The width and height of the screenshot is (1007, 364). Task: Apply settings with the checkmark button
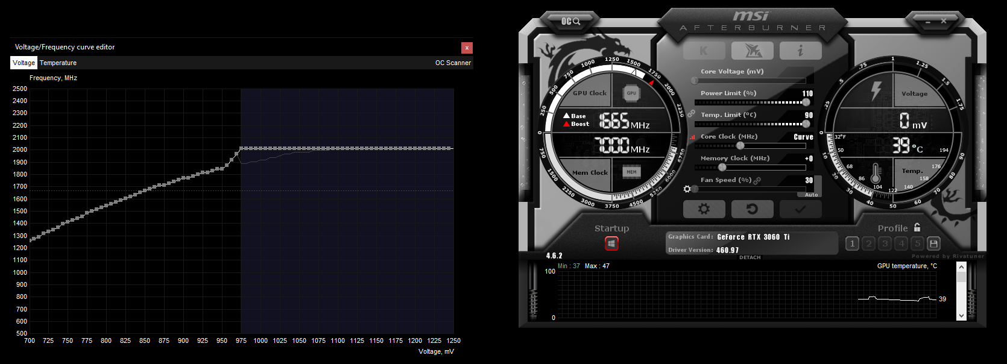800,209
